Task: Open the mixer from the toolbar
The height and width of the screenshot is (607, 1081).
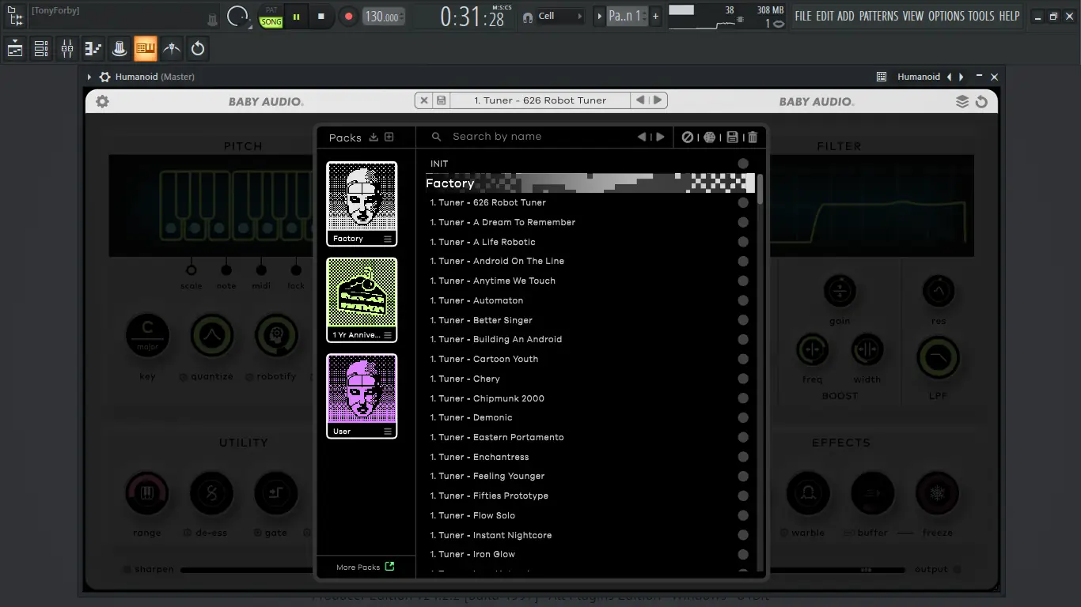Action: tap(67, 49)
